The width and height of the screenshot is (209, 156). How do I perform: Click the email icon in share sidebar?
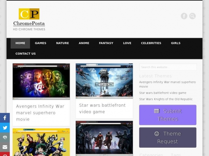click(x=5, y=147)
